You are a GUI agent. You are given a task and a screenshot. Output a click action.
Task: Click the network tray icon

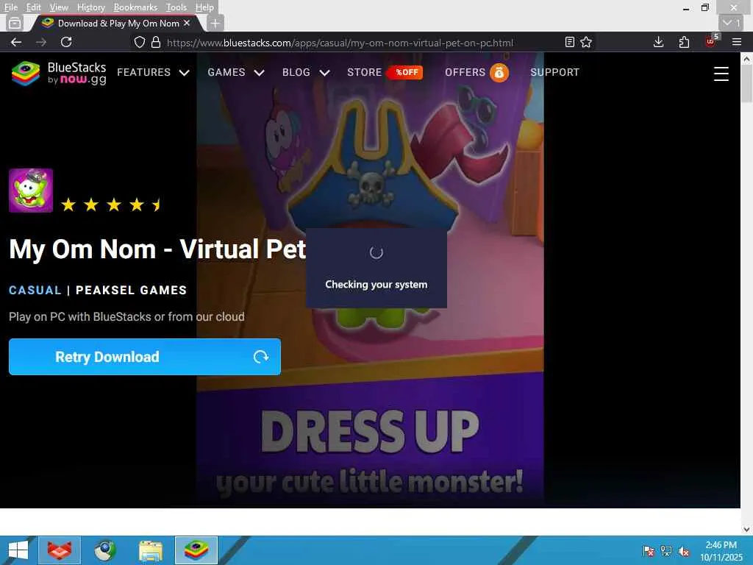click(x=666, y=551)
